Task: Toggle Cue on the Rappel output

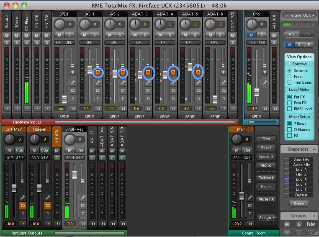Action: [x=44, y=150]
